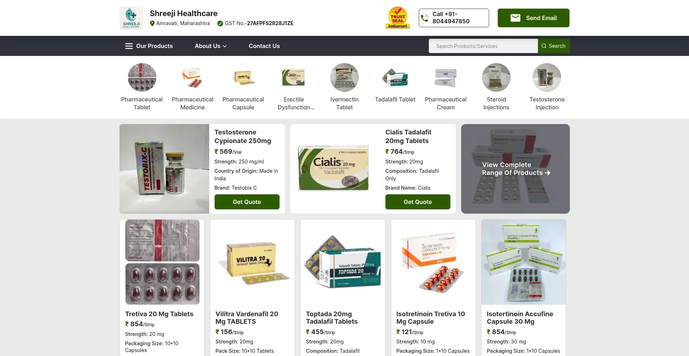Open the Toptada 20mg Tadalafil Tablets title link
This screenshot has height=356, width=689.
[x=332, y=318]
